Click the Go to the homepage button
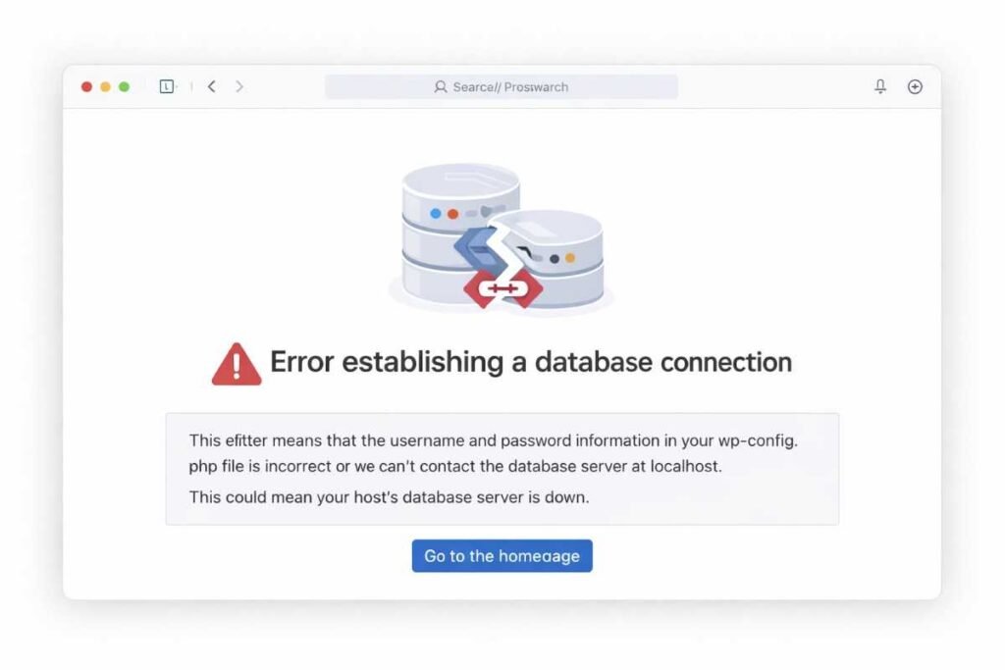This screenshot has height=670, width=1005. pyautogui.click(x=502, y=556)
